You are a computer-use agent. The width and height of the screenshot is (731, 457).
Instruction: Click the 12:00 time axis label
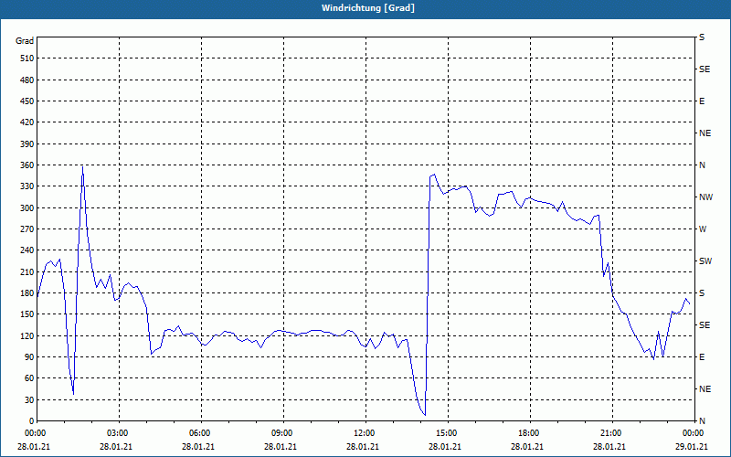click(x=365, y=433)
